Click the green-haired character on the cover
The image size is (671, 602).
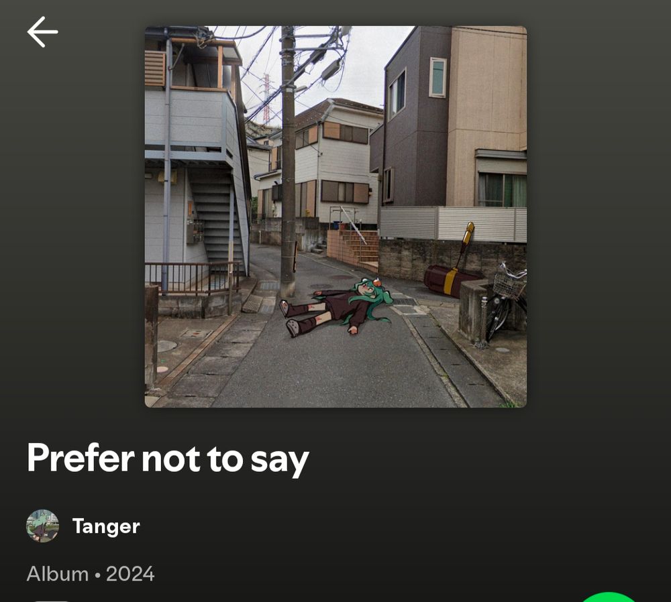[336, 307]
